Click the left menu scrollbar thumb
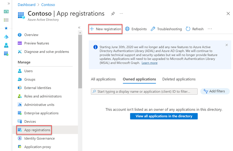 [x=80, y=62]
